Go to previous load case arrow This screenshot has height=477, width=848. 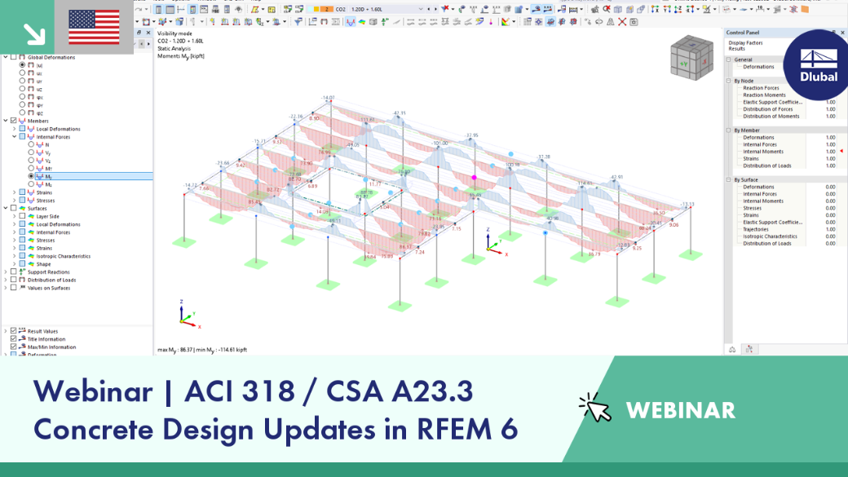click(429, 9)
